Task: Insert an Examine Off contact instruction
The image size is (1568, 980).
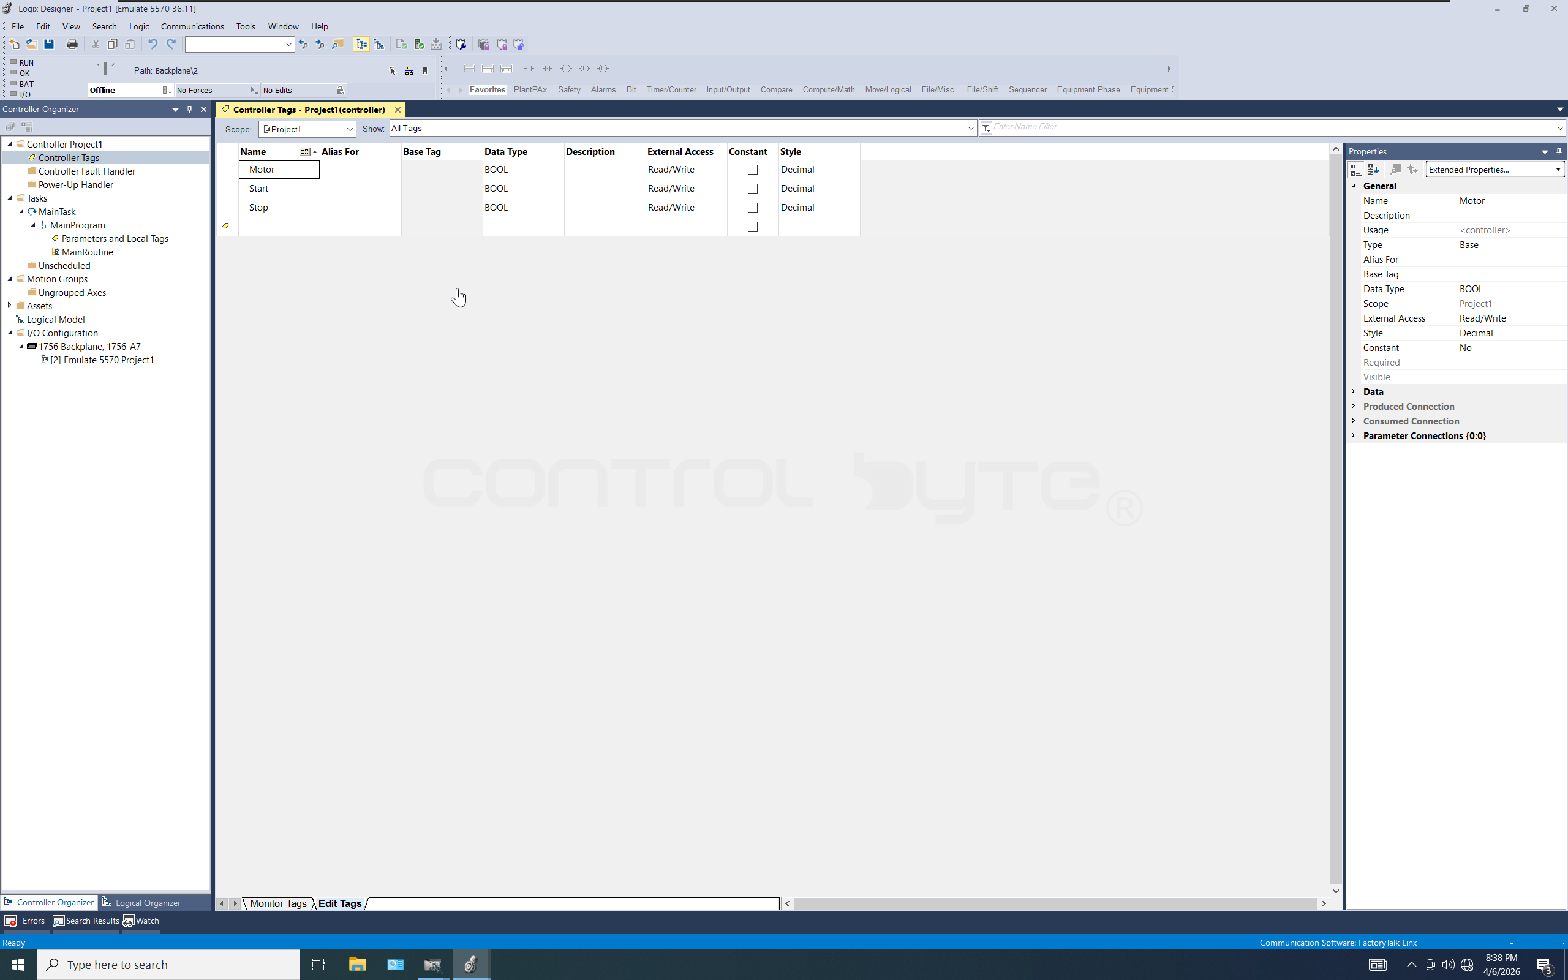Action: click(x=548, y=69)
